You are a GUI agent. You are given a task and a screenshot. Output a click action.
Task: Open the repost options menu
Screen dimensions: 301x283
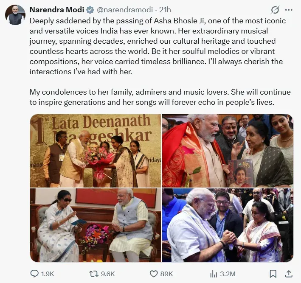tap(96, 273)
